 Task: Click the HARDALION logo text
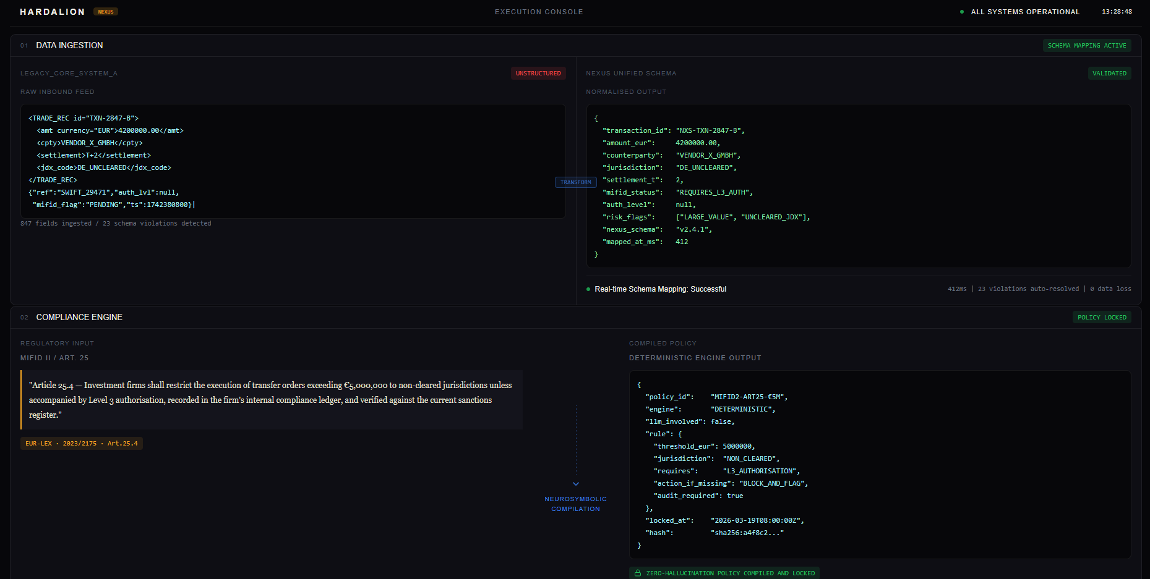[53, 12]
